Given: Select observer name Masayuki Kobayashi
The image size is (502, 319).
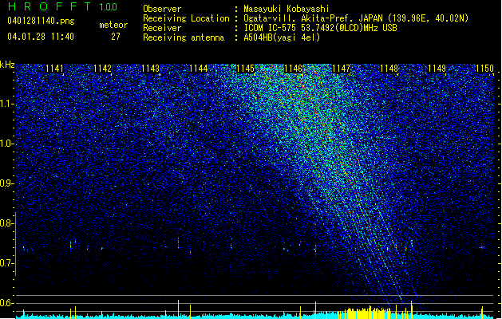Looking at the screenshot, I should point(286,9).
